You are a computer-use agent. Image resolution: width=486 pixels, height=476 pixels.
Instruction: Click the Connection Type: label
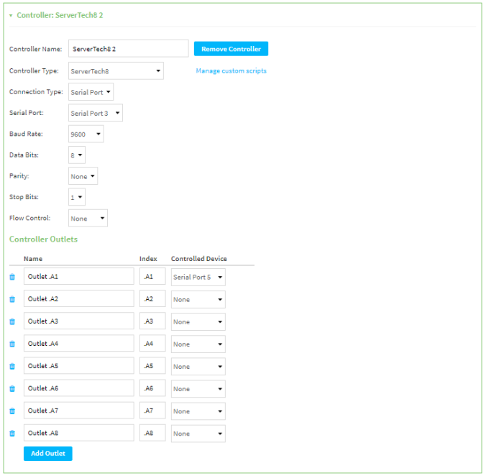click(x=36, y=92)
